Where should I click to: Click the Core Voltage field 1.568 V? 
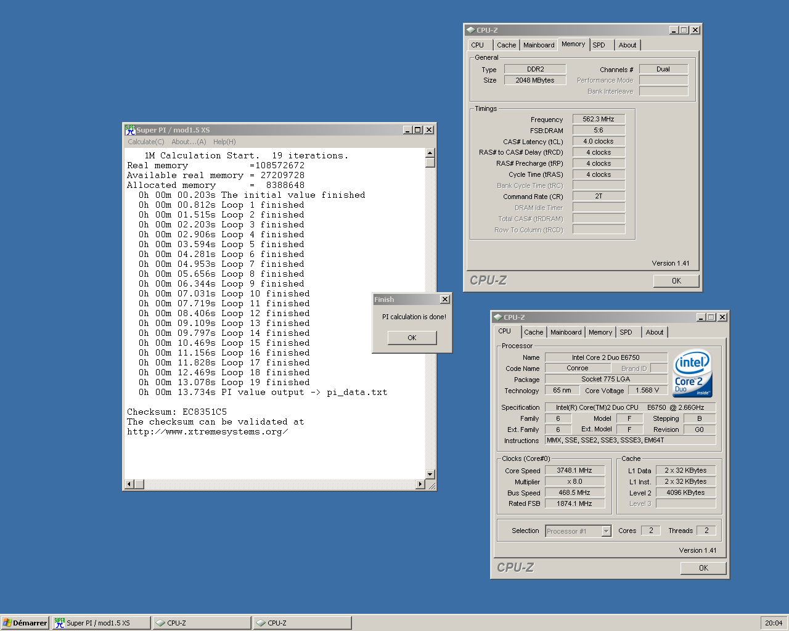[647, 390]
